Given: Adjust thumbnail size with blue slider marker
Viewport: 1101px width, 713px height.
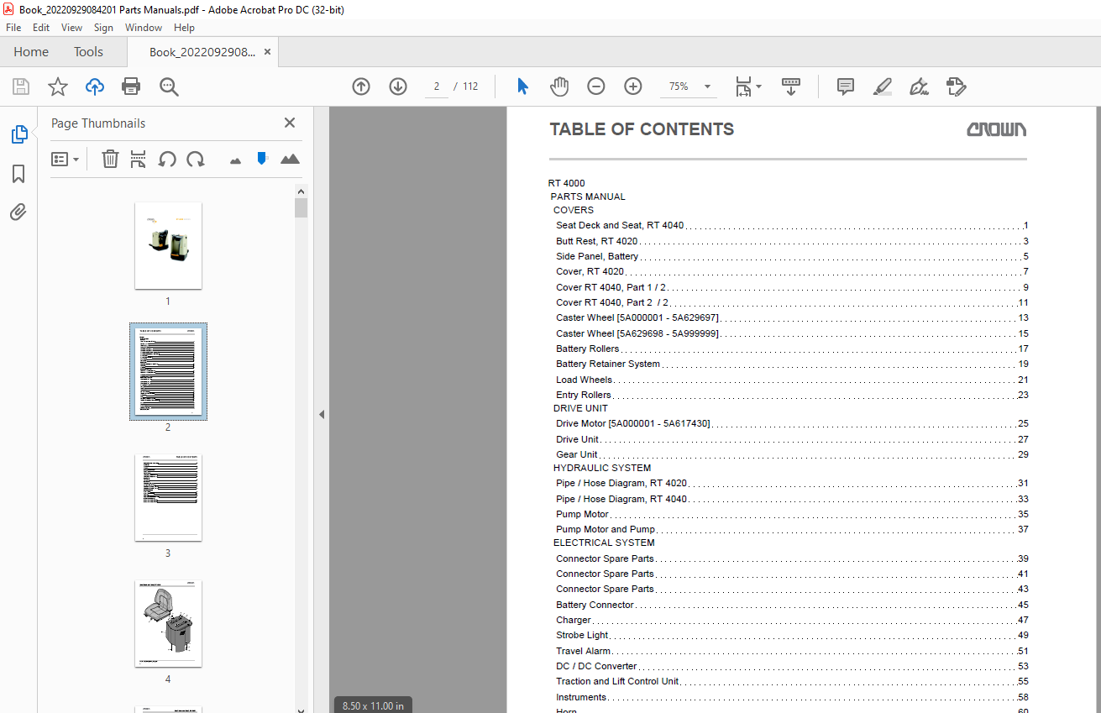Looking at the screenshot, I should pos(262,158).
